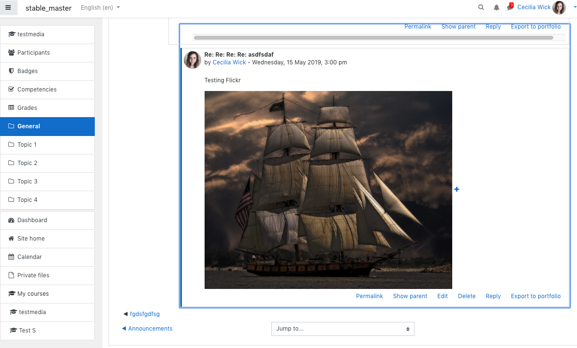Screen dimensions: 577x348
Task: Click Permalink under the ship image post
Action: (x=370, y=296)
